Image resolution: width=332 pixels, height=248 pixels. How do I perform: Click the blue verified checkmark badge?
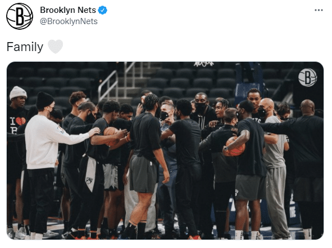(103, 10)
